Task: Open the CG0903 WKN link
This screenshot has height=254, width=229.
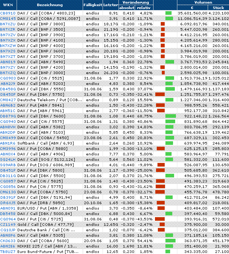Action: click(8, 78)
